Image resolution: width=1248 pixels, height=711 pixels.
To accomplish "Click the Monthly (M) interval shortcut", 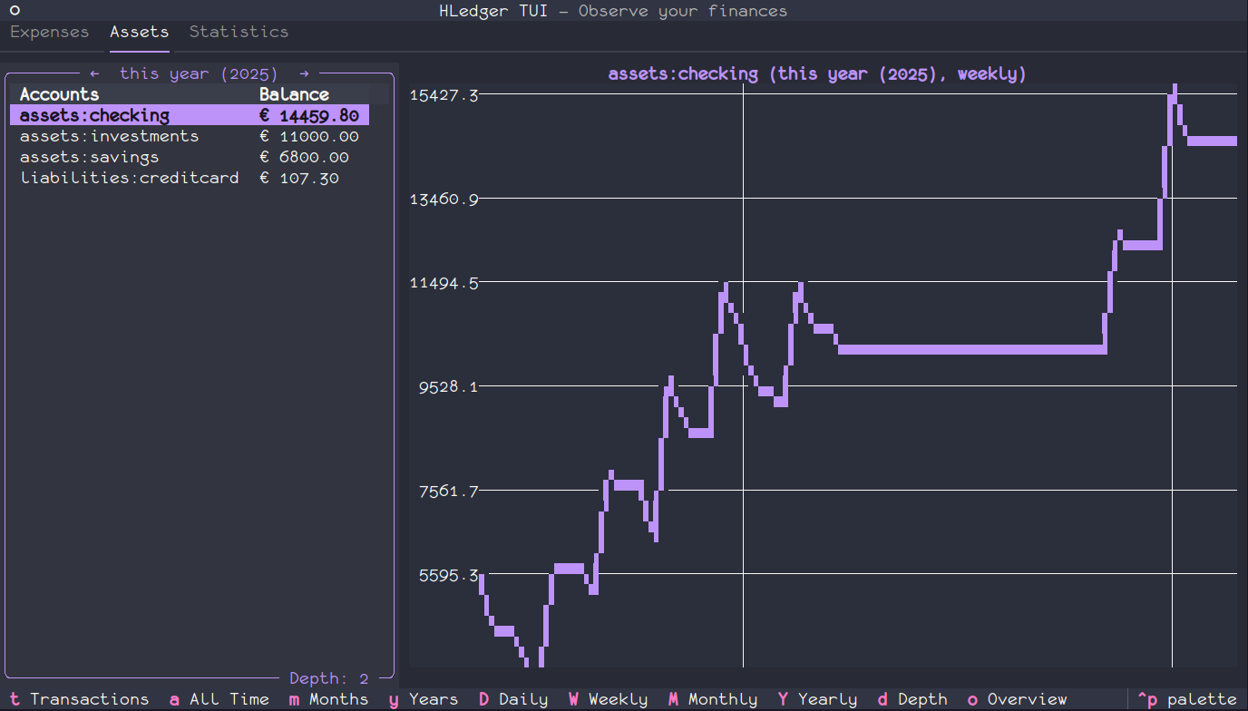I will (x=713, y=699).
